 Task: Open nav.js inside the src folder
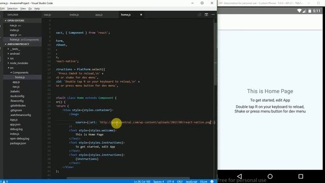coord(16,87)
